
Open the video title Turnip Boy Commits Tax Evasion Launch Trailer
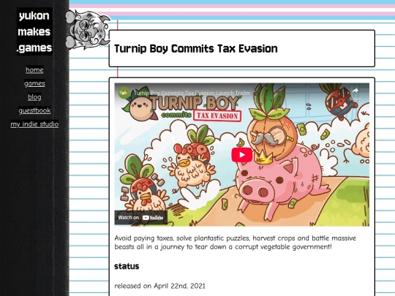(x=192, y=93)
